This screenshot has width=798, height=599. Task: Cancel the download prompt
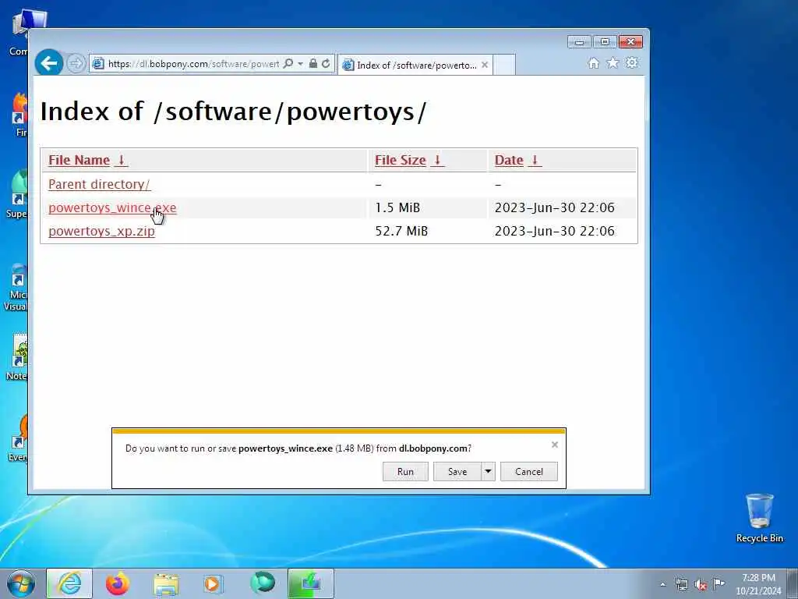point(529,472)
